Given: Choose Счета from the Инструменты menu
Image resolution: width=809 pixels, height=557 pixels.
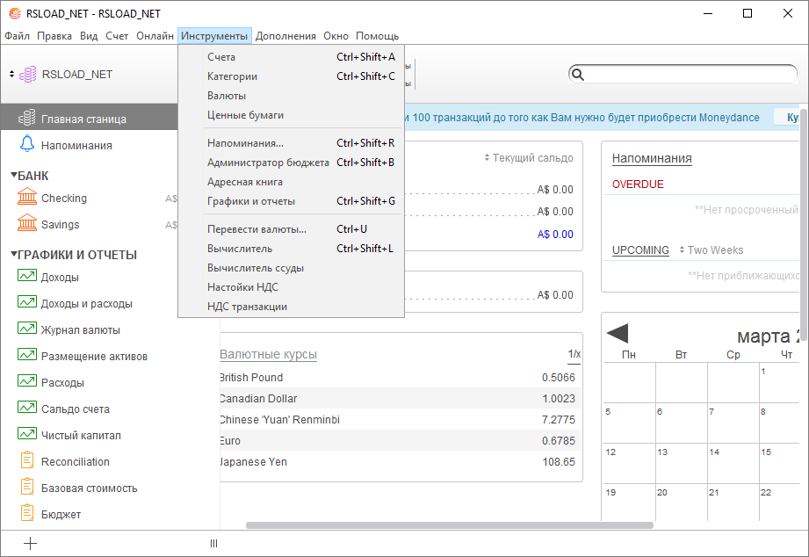Looking at the screenshot, I should [x=291, y=57].
